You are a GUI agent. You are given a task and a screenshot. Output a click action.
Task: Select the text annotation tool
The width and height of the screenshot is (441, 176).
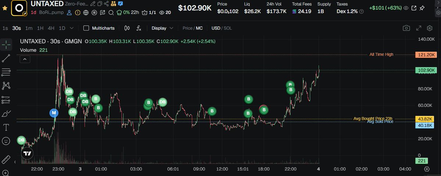pyautogui.click(x=6, y=127)
